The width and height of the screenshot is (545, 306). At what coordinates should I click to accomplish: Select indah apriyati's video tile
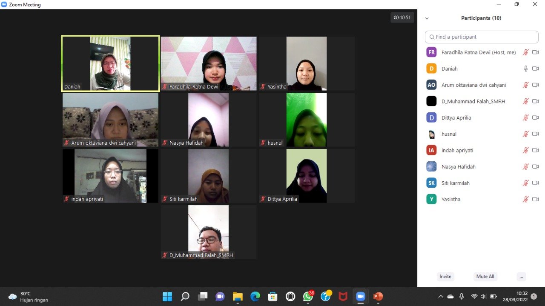pos(111,176)
